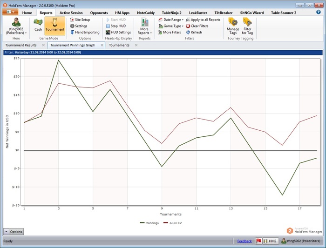Switch to the Opponents tab
The height and width of the screenshot is (248, 326).
99,13
